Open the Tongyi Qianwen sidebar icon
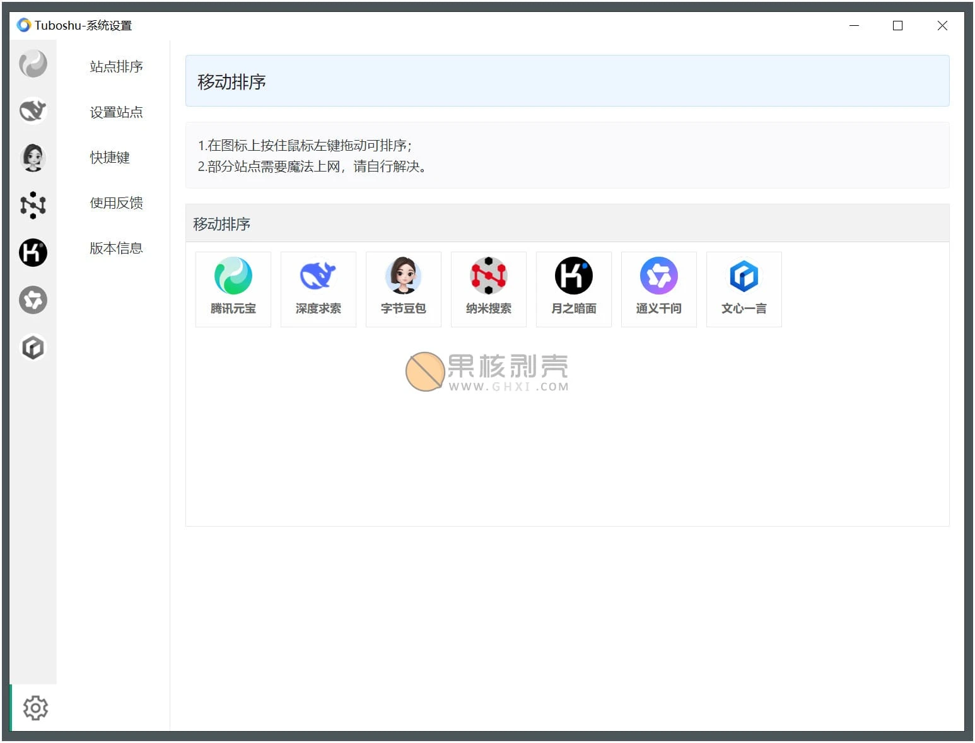This screenshot has width=975, height=743. [33, 300]
